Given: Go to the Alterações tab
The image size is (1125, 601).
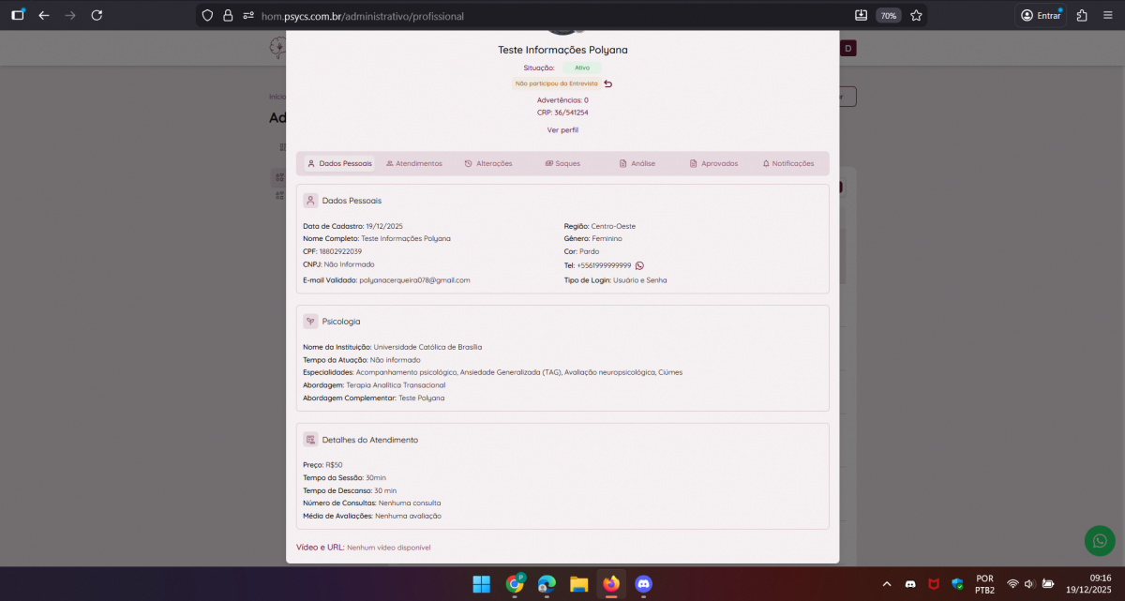Looking at the screenshot, I should click(487, 163).
